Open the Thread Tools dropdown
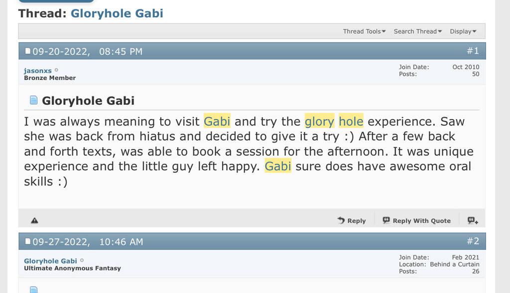This screenshot has height=293, width=510. click(x=365, y=31)
